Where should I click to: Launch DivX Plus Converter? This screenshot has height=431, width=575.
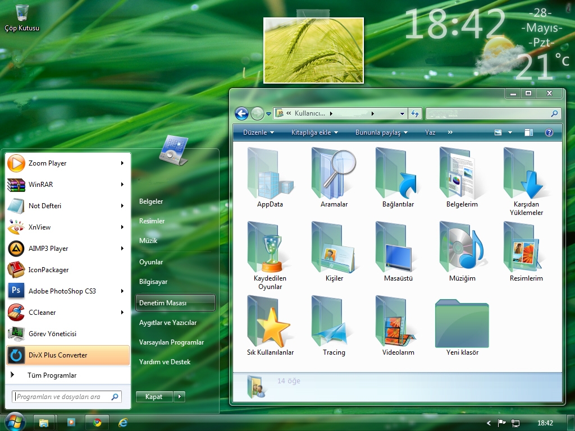(x=68, y=355)
